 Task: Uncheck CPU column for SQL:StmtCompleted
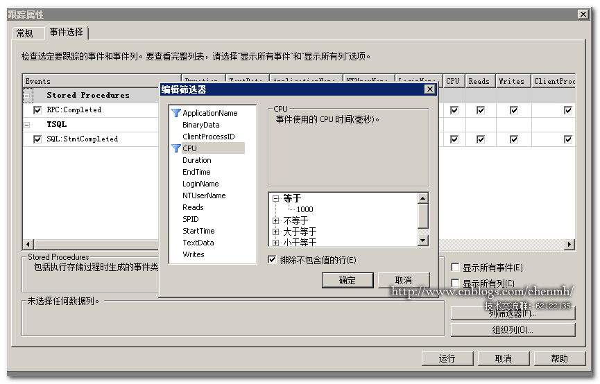pos(454,139)
